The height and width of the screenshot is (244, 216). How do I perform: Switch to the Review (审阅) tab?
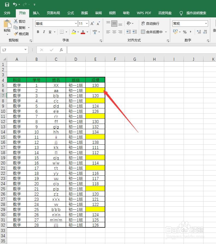98,13
